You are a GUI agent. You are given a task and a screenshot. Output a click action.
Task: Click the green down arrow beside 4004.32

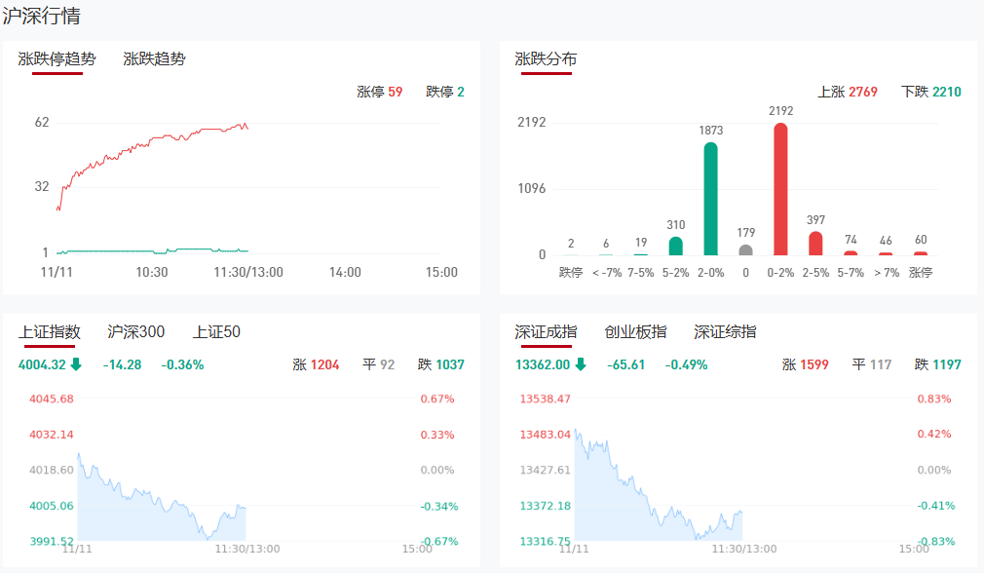point(76,365)
